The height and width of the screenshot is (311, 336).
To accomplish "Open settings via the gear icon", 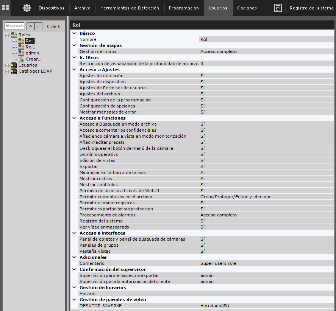I will pyautogui.click(x=27, y=8).
